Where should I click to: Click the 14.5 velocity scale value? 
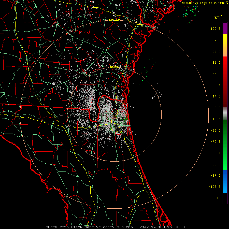(x=217, y=96)
